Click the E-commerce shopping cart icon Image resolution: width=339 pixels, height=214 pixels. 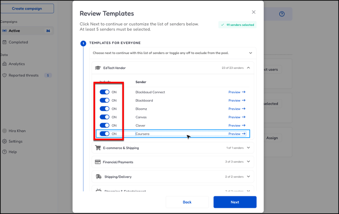click(x=98, y=148)
